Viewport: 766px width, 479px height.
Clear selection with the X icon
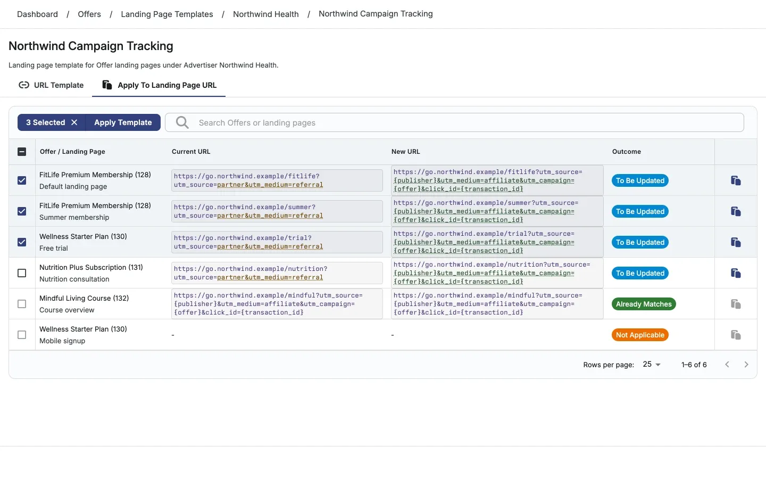tap(74, 122)
